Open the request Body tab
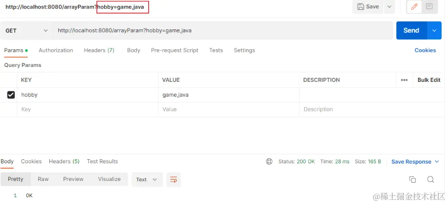Viewport: 448px width, 204px height. [134, 51]
